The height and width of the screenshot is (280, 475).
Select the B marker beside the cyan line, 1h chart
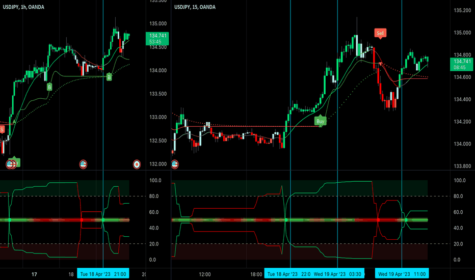tap(109, 77)
